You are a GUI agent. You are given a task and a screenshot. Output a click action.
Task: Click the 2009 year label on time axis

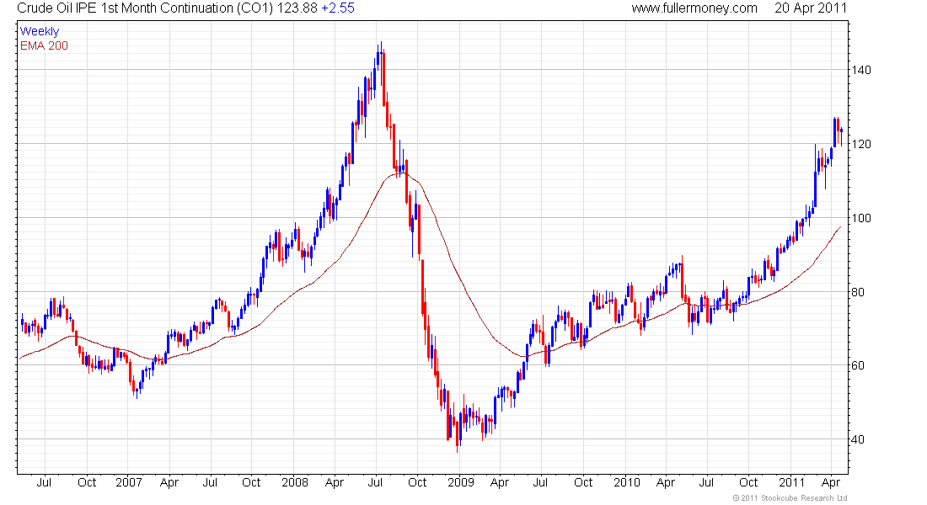click(x=461, y=482)
